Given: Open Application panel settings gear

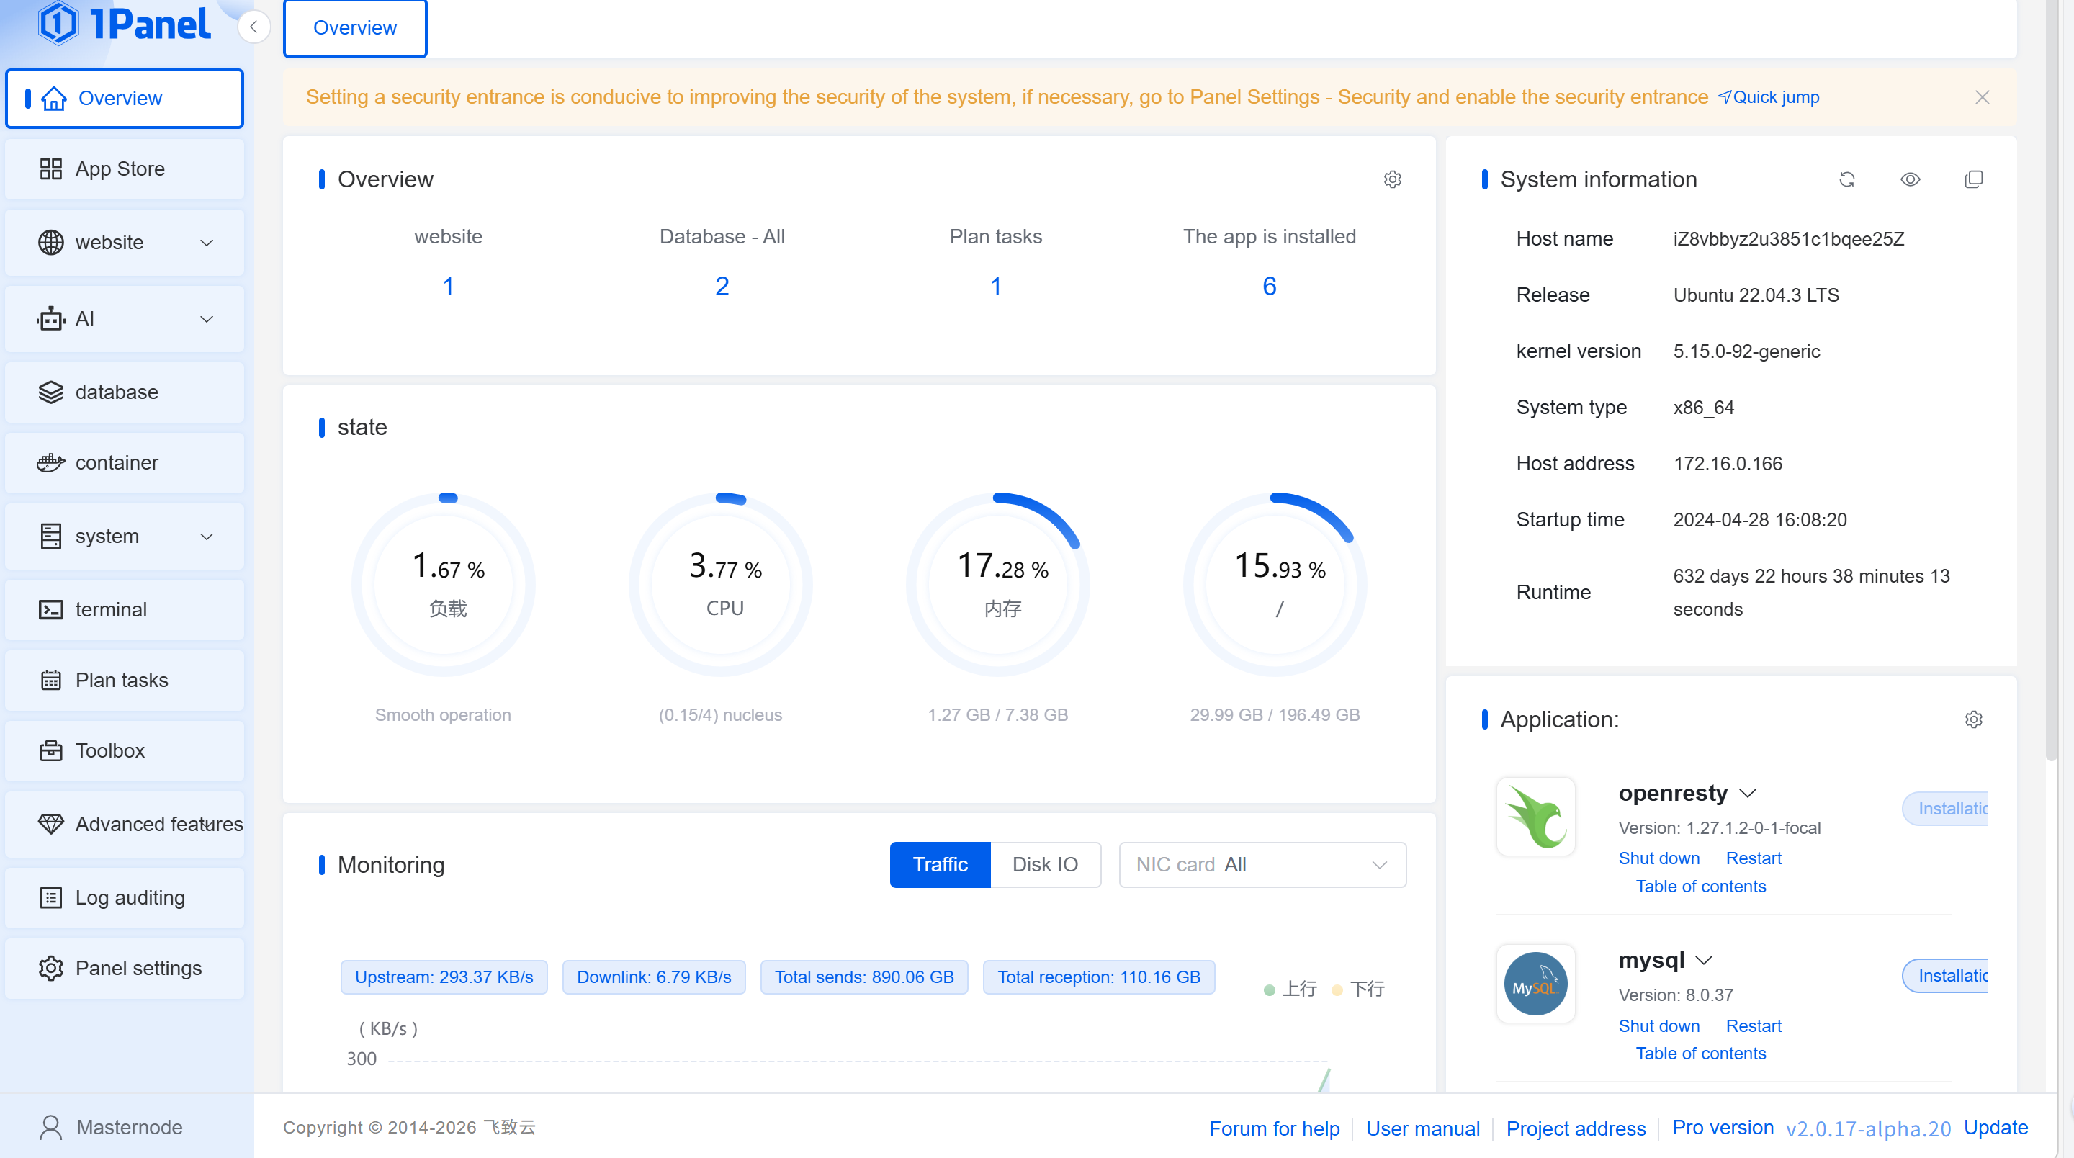Looking at the screenshot, I should pyautogui.click(x=1973, y=719).
